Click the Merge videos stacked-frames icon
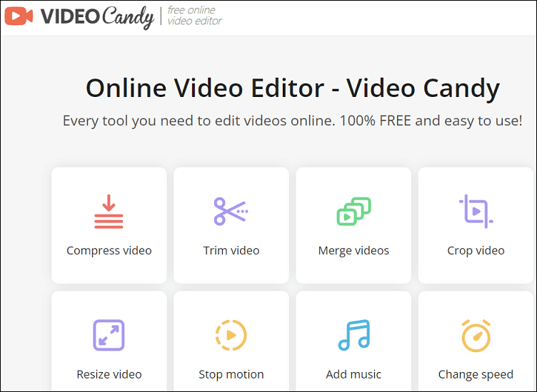Image resolution: width=537 pixels, height=392 pixels. point(353,211)
